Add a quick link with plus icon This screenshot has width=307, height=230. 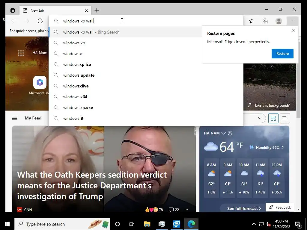tap(262, 87)
